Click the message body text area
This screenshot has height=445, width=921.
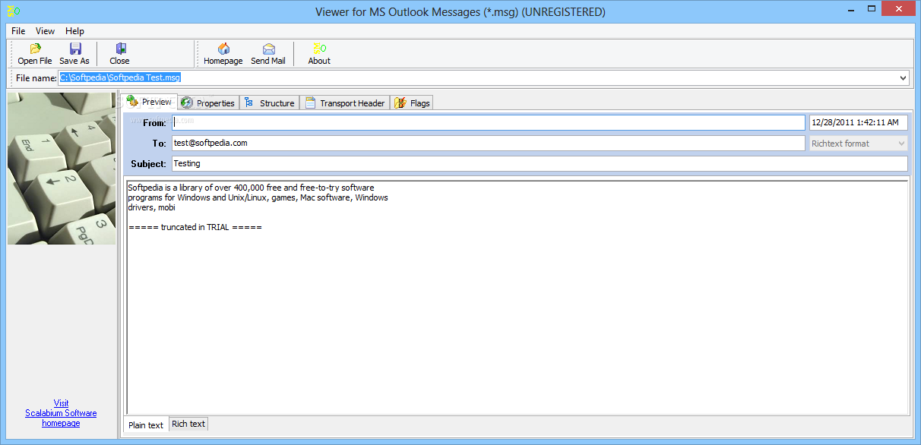517,296
